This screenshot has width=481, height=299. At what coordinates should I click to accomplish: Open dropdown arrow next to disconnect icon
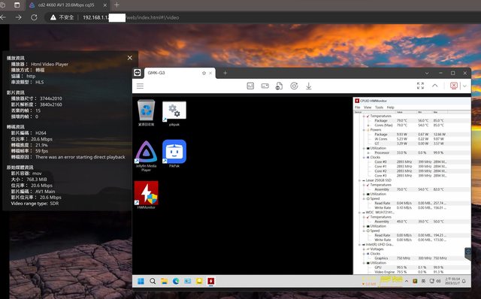[x=464, y=86]
